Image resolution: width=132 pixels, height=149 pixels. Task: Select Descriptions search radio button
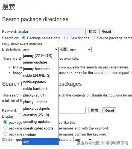click(x=66, y=38)
